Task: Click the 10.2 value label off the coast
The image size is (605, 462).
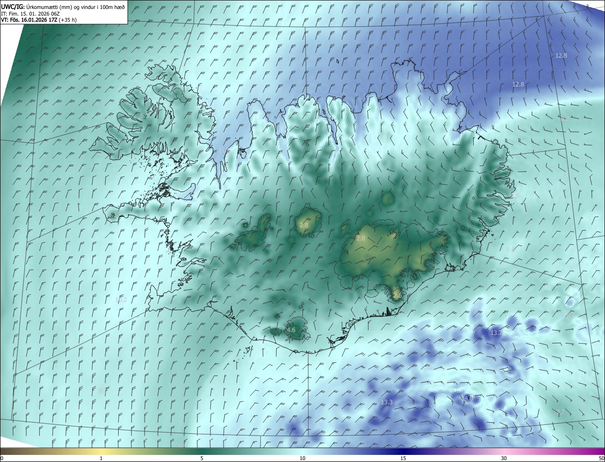Action: coord(121,299)
